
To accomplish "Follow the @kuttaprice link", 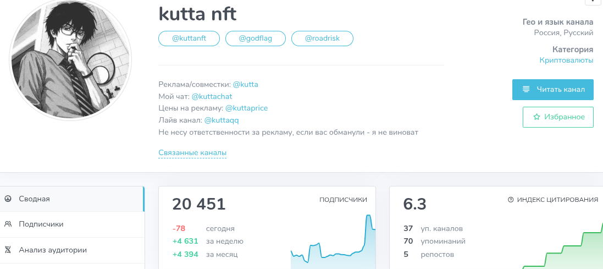I will (x=246, y=108).
